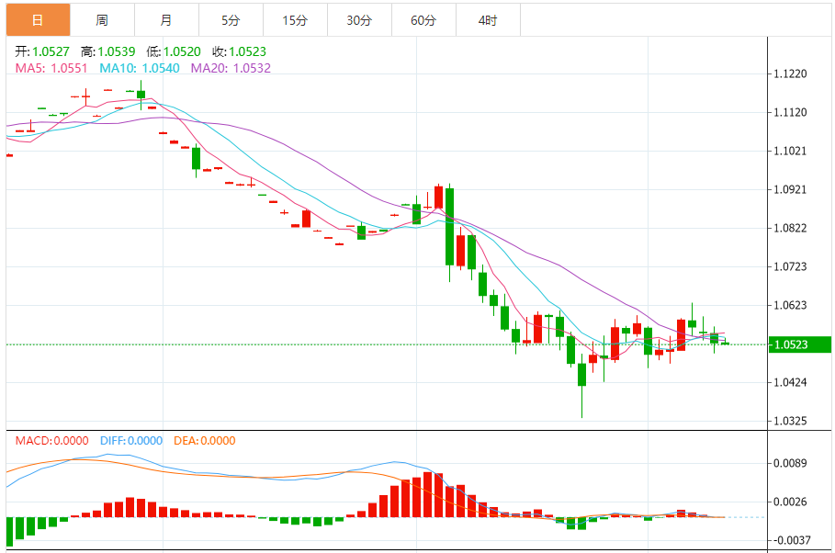Switch to the 4时 timeframe tab

pyautogui.click(x=489, y=20)
